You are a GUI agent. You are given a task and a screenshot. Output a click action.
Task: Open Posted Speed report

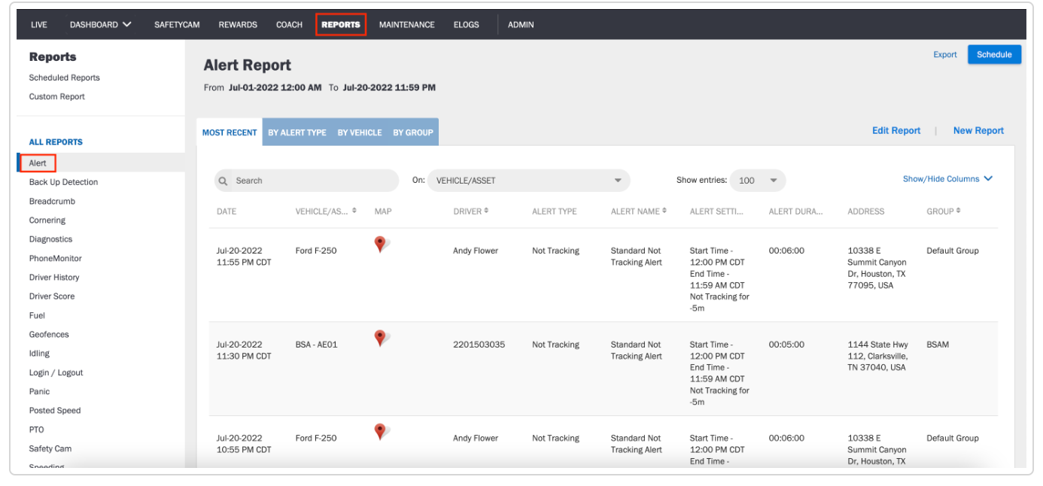[x=55, y=411]
